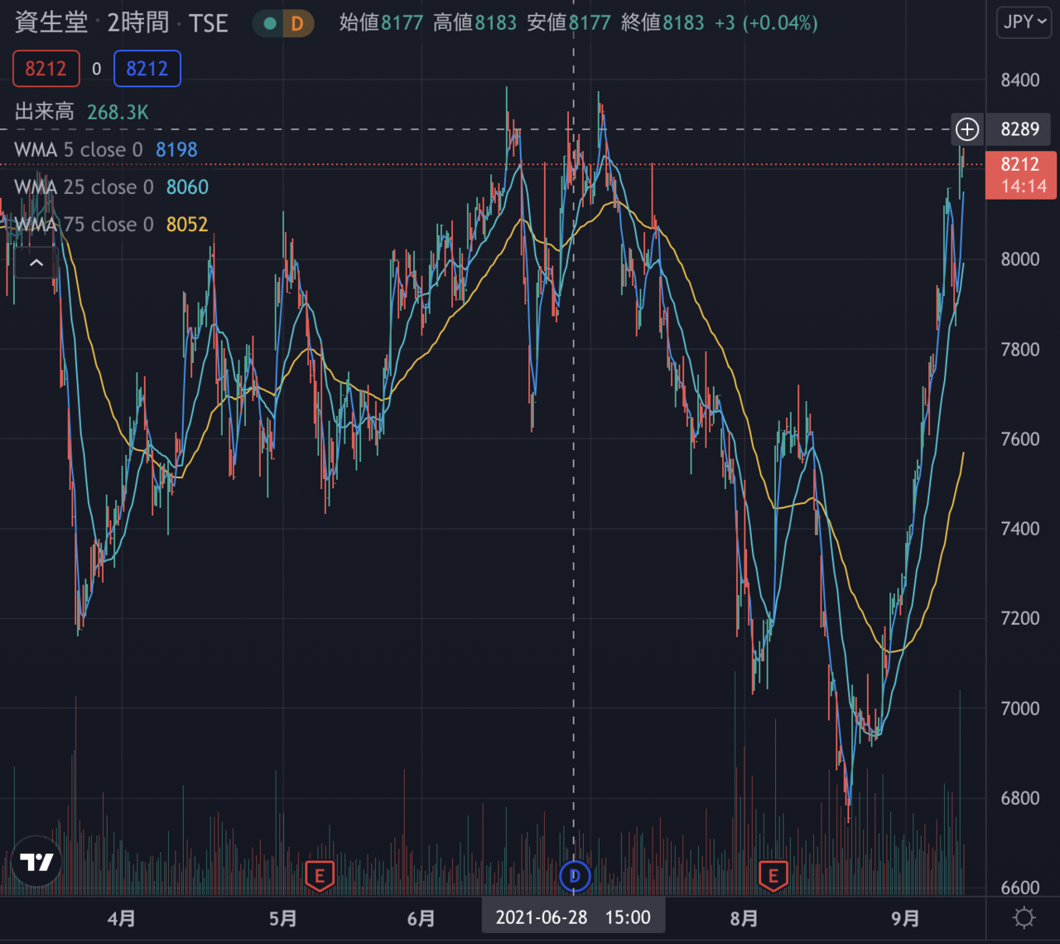Select the WMA 75 close 0 indicator
1060x944 pixels.
coord(84,225)
